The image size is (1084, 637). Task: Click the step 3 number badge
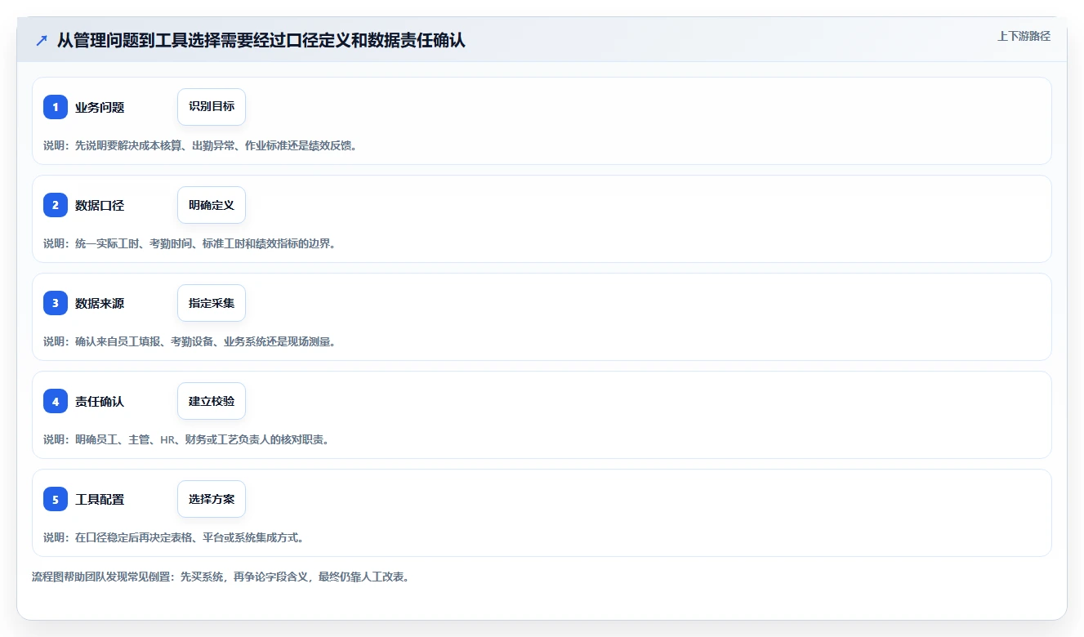click(x=56, y=303)
